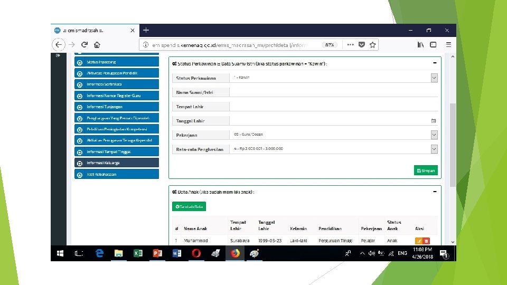Click Nama Suami/Istri input field
507x285 pixels.
[334, 92]
